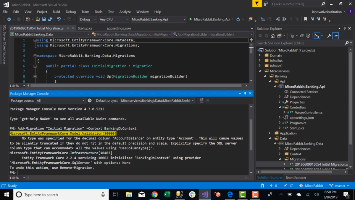Screen dimensions: 355x200
Task: Open the Slack icon in the taskbar
Action: coord(192,194)
